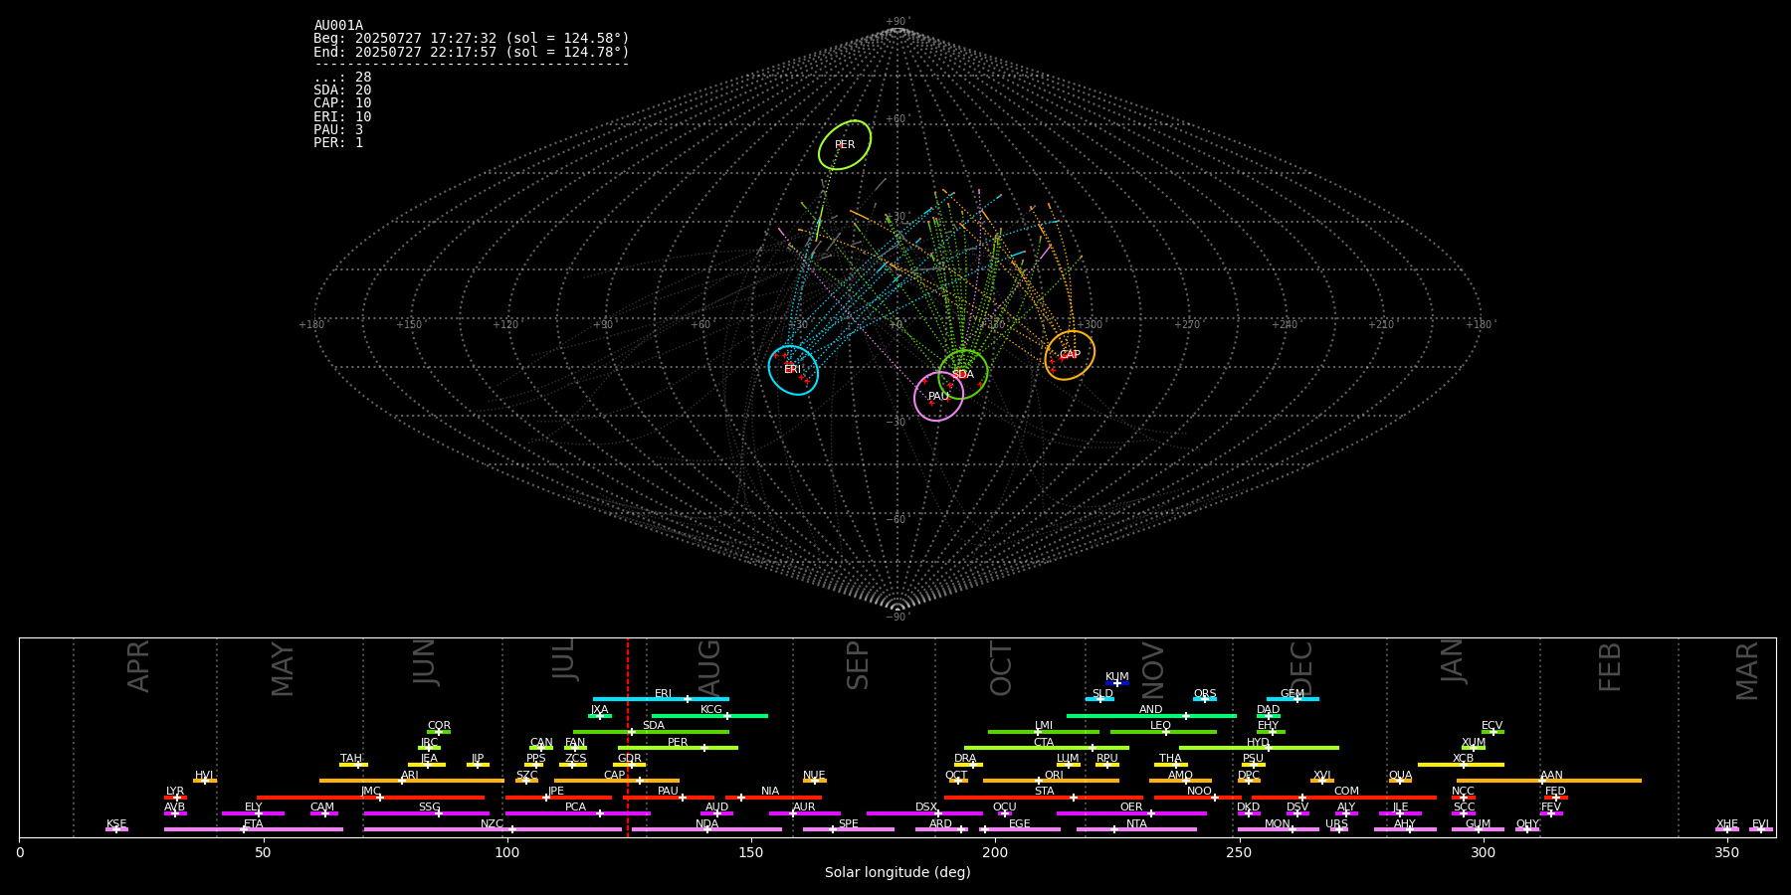Select the JXA shower bar in timeline
This screenshot has height=895, width=1791.
coord(599,715)
